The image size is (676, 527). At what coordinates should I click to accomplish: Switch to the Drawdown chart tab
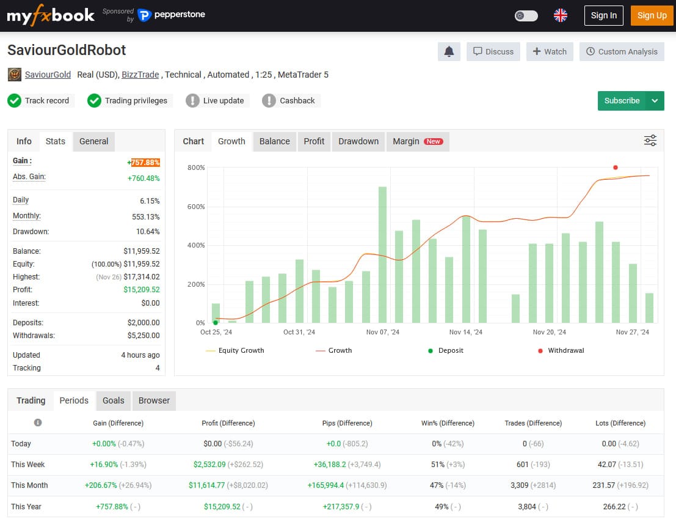(358, 141)
